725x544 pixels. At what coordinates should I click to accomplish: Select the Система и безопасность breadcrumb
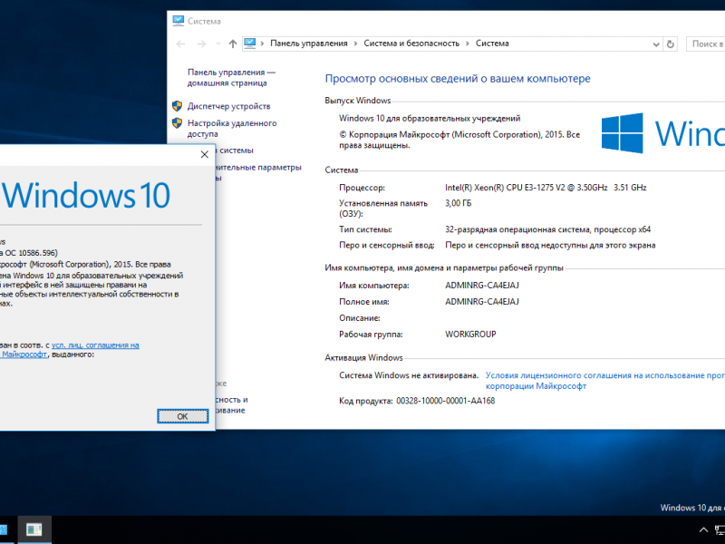point(411,44)
